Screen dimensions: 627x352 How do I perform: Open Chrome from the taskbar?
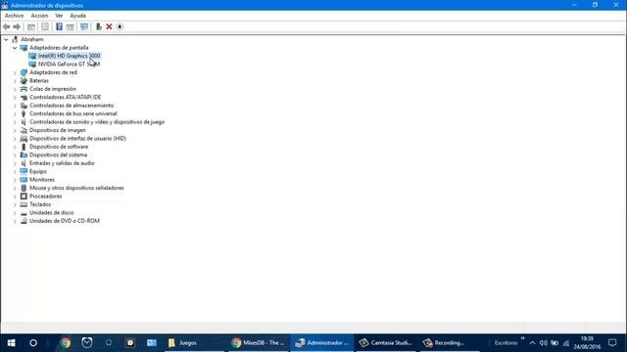[x=66, y=343]
